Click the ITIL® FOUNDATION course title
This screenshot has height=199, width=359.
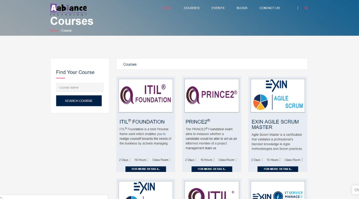(x=142, y=121)
